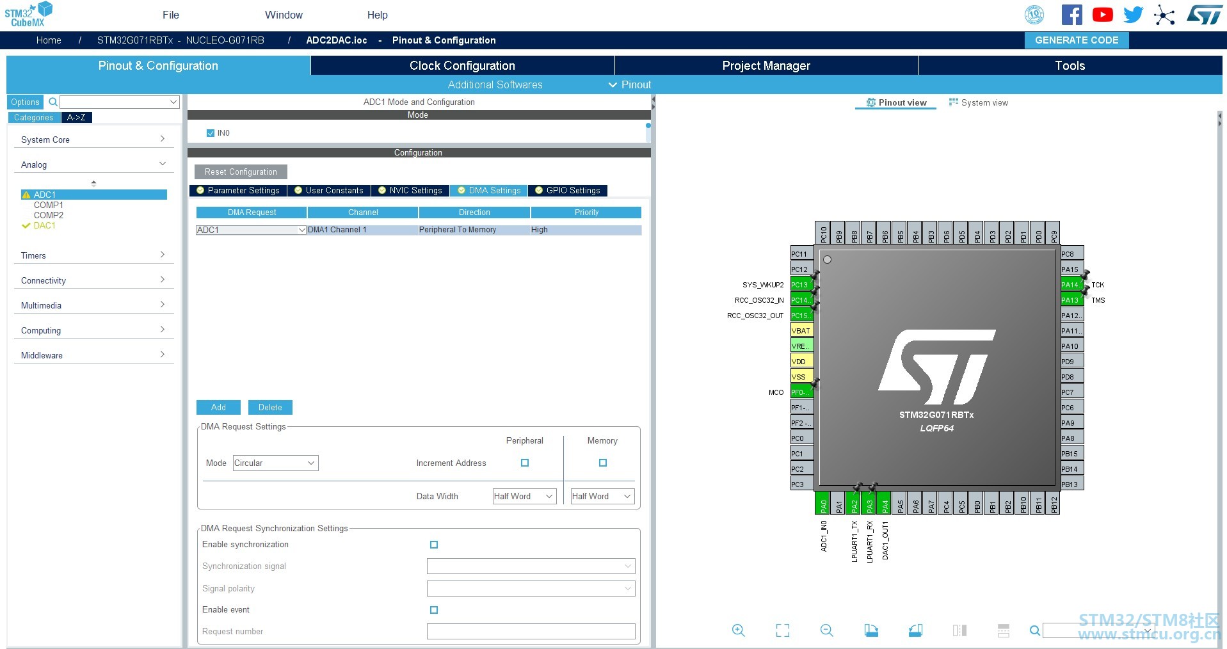Open the Parameter Settings tab

(238, 190)
